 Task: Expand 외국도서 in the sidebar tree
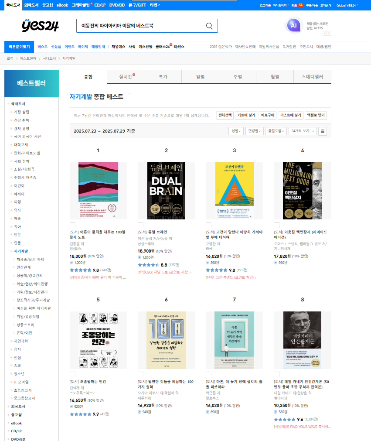pyautogui.click(x=8, y=407)
